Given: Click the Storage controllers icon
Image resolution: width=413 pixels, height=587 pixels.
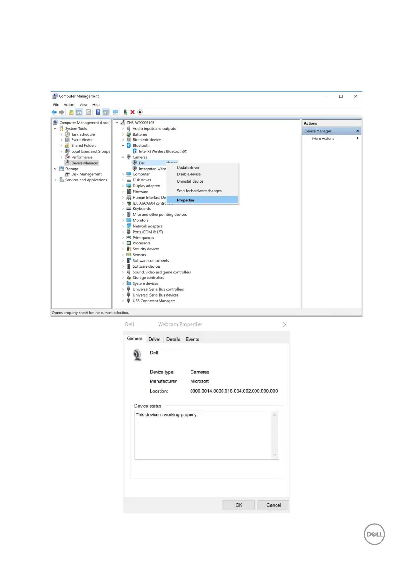Looking at the screenshot, I should (x=129, y=278).
